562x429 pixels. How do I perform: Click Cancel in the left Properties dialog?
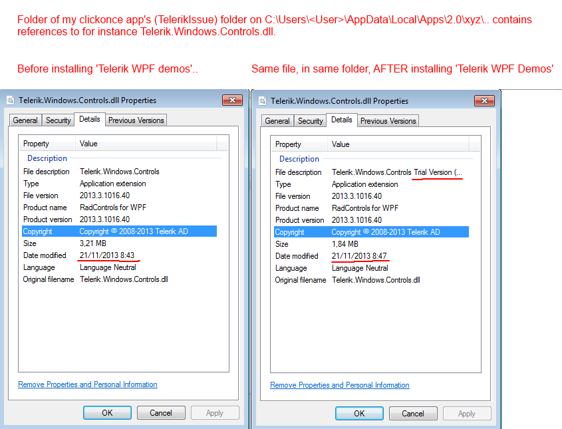pyautogui.click(x=161, y=413)
